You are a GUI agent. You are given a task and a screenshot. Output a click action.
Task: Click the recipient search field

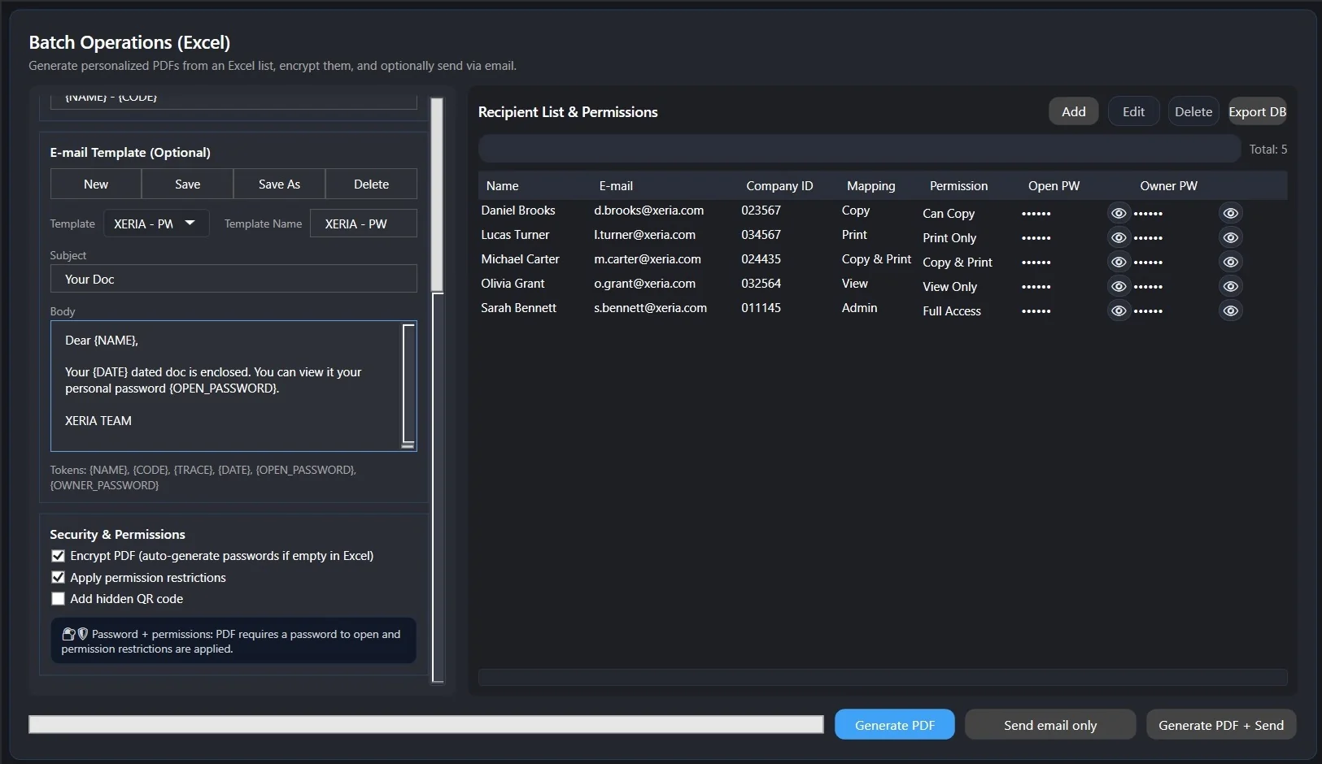pos(860,149)
